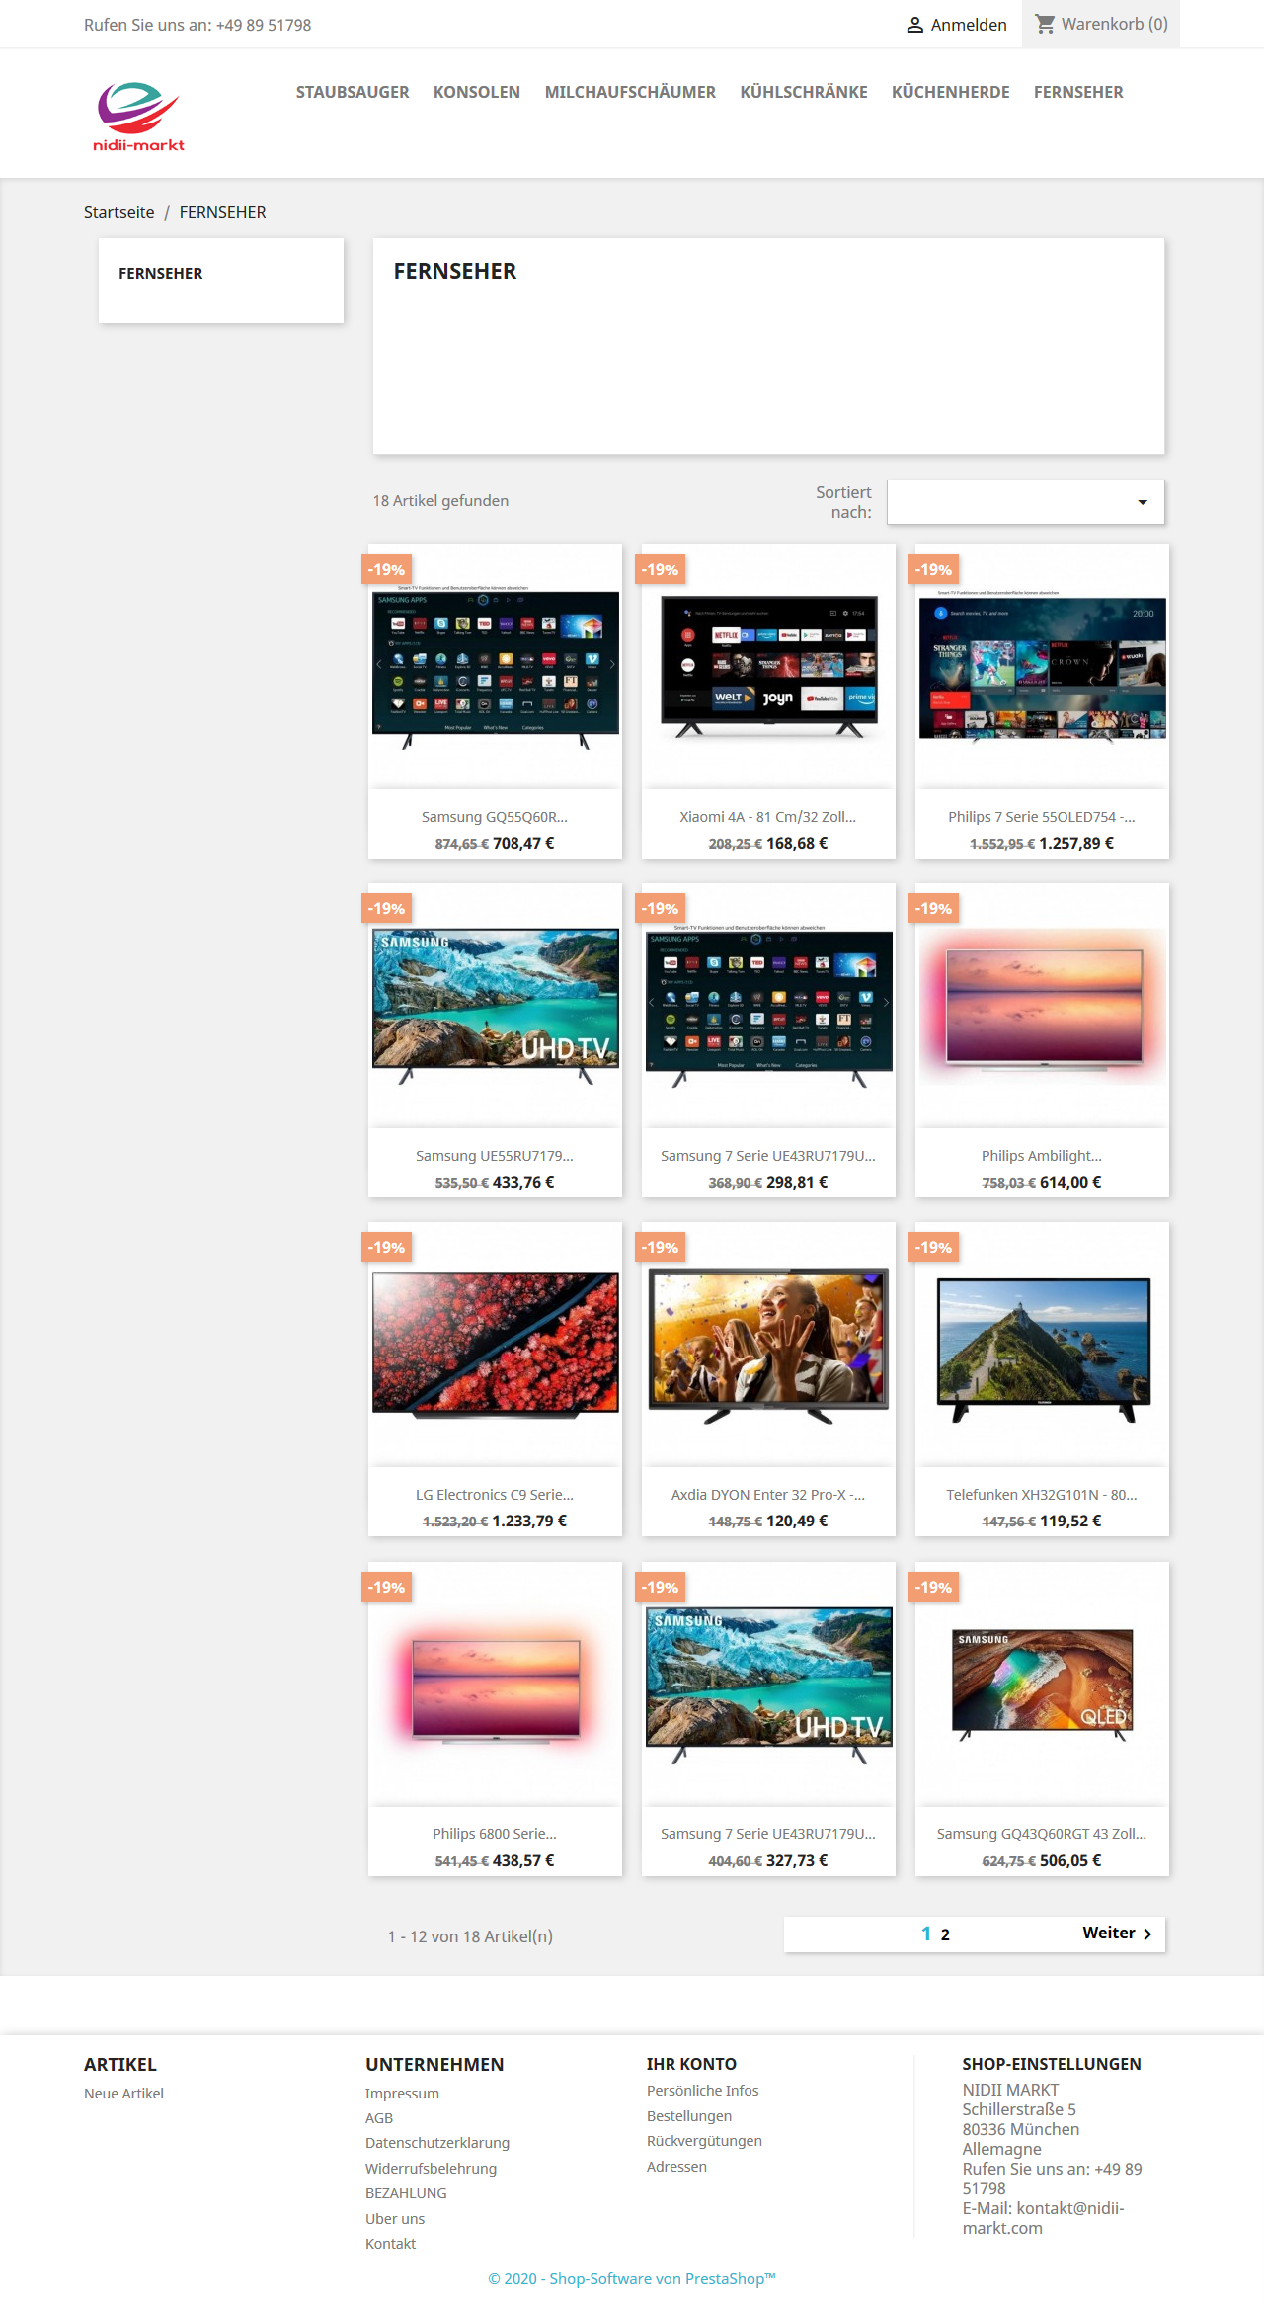Click current page 1 in pagination
This screenshot has height=2304, width=1264.
tap(926, 1934)
